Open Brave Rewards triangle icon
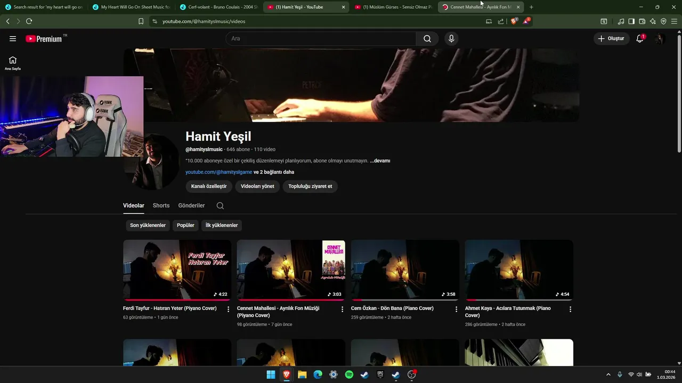The width and height of the screenshot is (682, 383). coord(526,21)
